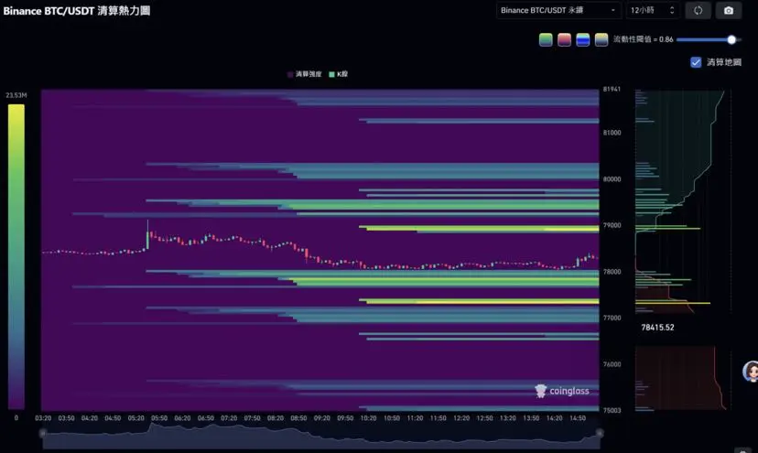Screen dimensions: 758x453
Task: Click the assistant avatar icon at right edge
Action: pyautogui.click(x=751, y=372)
